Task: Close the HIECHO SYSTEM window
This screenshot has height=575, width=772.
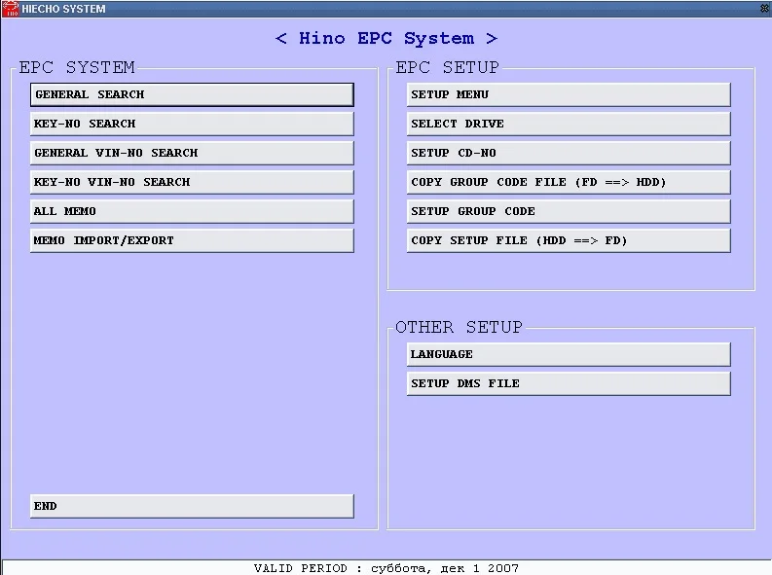Action: coord(765,9)
